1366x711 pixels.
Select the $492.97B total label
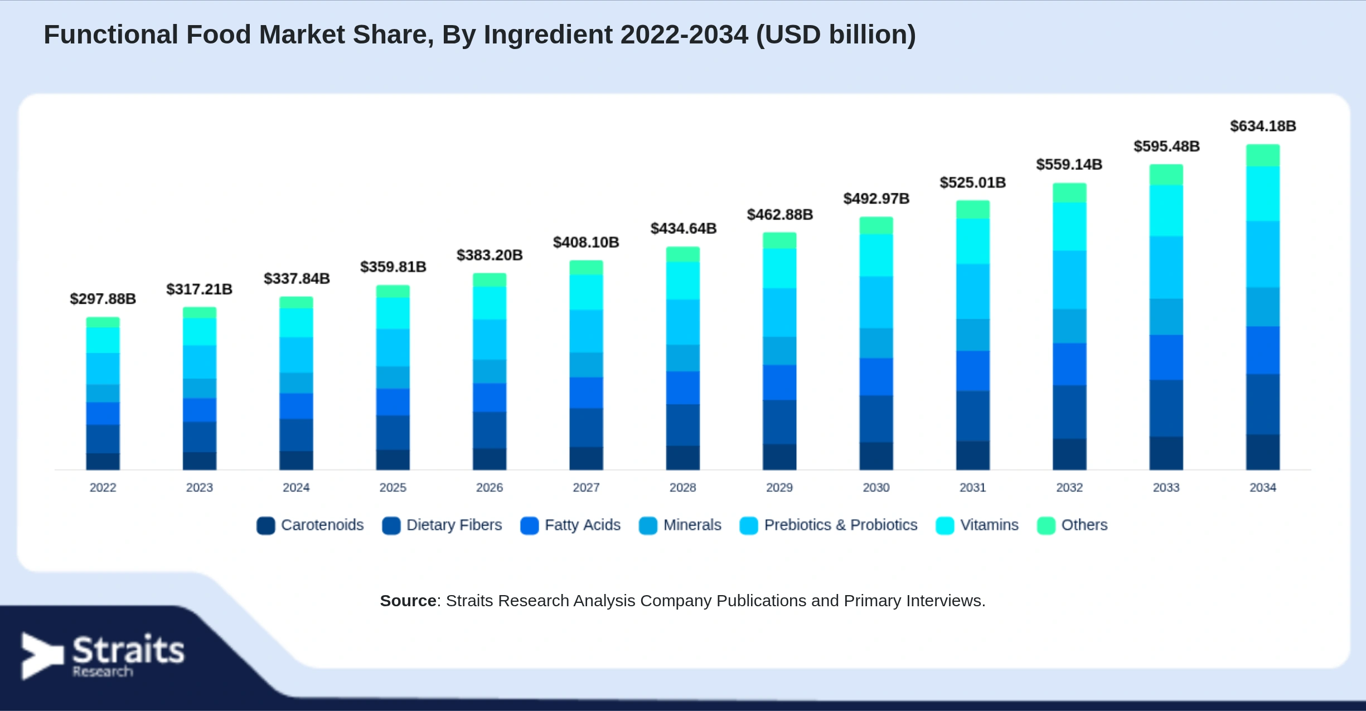[x=876, y=198]
